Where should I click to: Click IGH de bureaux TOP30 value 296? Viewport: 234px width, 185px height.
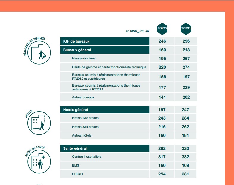186,41
